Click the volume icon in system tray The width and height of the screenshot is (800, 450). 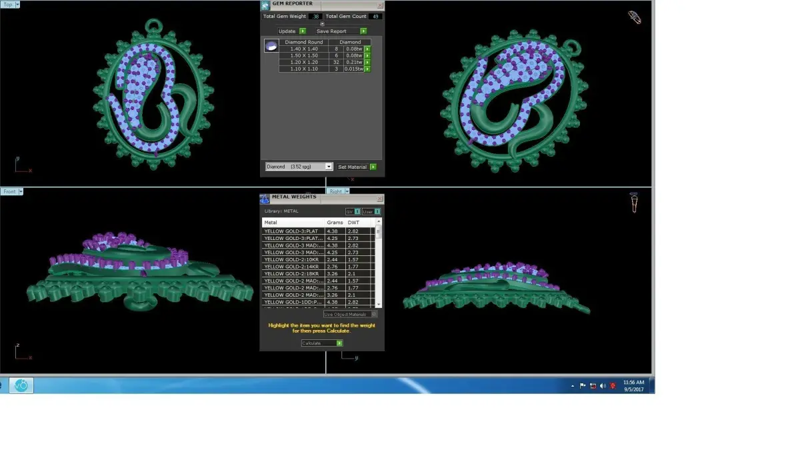pos(603,385)
